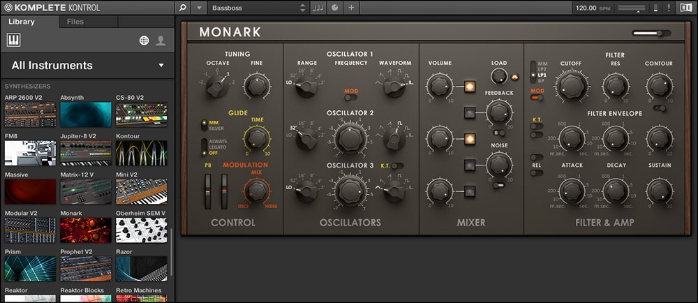Screen dimensions: 698x303
Task: Click the user content person icon
Action: 161,40
